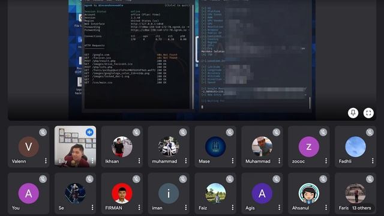The height and width of the screenshot is (216, 384).
Task: Click Faris's muted microphone icon
Action: [x=370, y=179]
